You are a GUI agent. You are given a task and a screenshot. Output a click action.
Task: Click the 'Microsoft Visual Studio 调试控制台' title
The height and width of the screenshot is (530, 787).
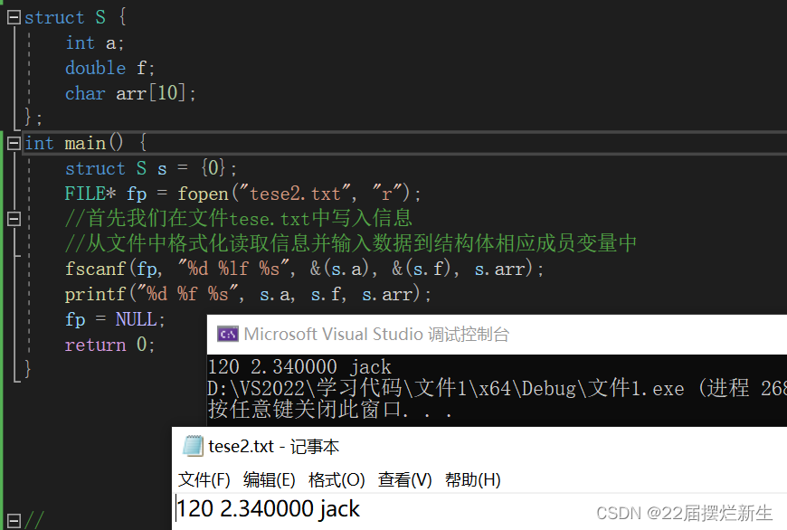376,335
